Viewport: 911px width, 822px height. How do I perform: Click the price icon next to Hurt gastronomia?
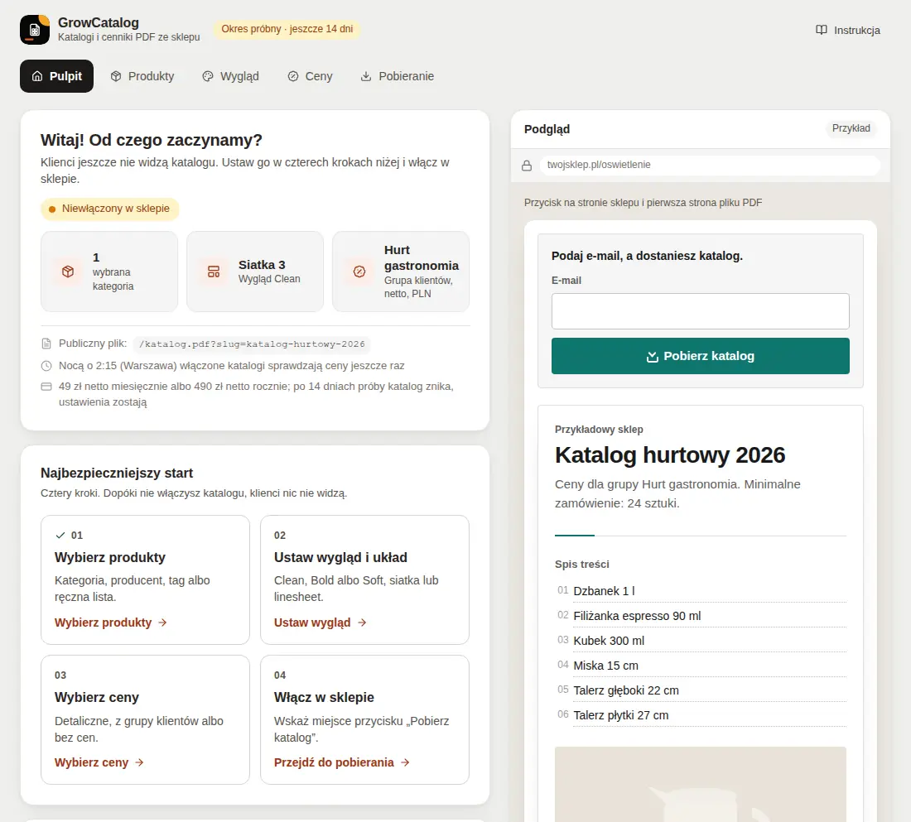359,272
